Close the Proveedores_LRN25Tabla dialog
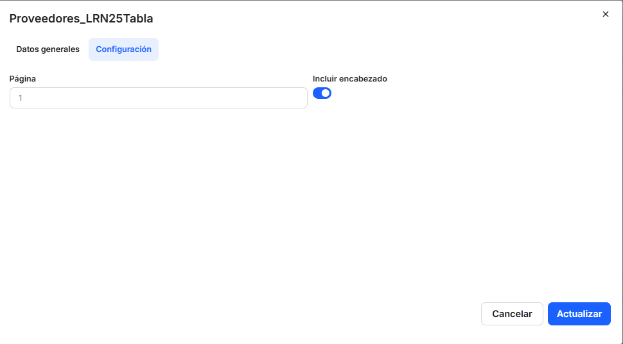Viewport: 623px width, 344px height. point(605,14)
